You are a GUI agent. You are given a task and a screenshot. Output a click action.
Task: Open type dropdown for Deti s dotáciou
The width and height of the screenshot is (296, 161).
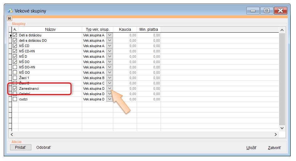109,35
